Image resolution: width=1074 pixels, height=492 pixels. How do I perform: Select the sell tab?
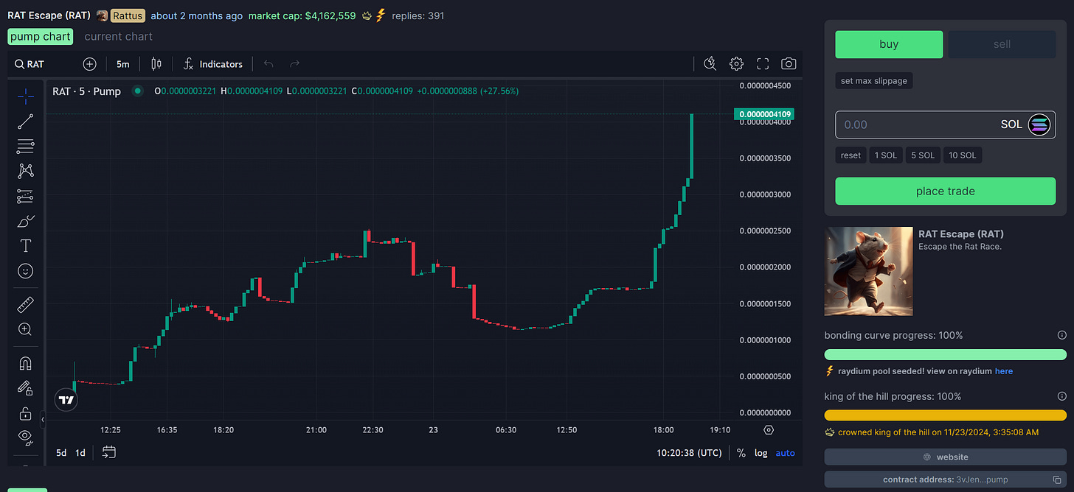pyautogui.click(x=1002, y=44)
